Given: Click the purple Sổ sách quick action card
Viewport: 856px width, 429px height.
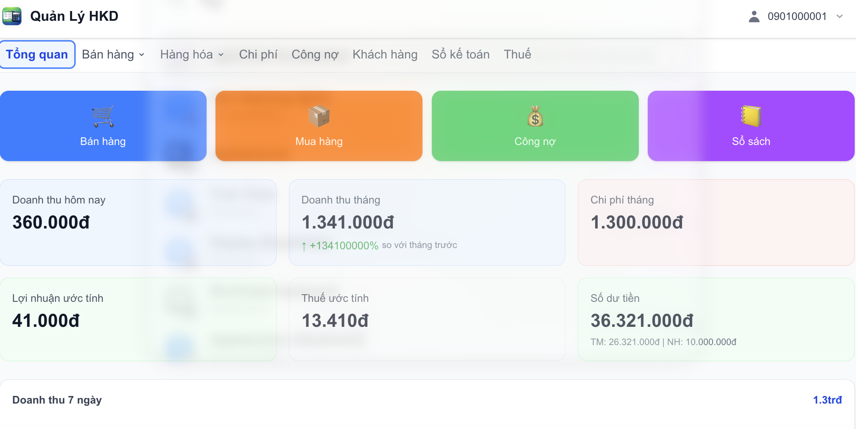Looking at the screenshot, I should (x=751, y=126).
